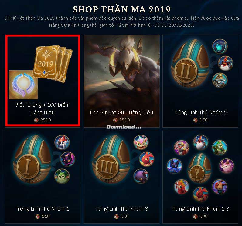
Task: Click the blue orb little legend in Nhóm 2
Action: click(x=220, y=46)
